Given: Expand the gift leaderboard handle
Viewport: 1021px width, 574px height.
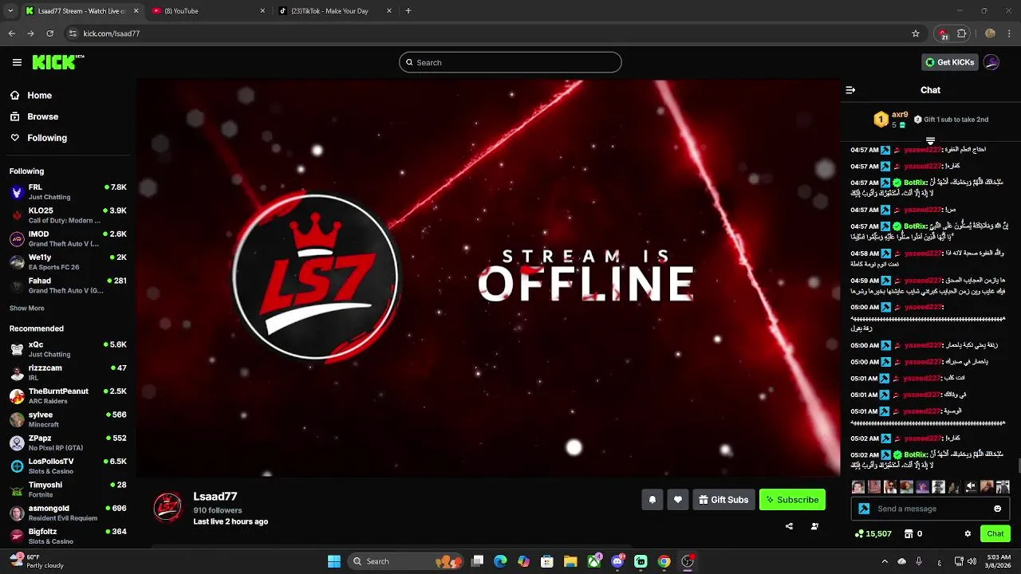Looking at the screenshot, I should point(930,141).
